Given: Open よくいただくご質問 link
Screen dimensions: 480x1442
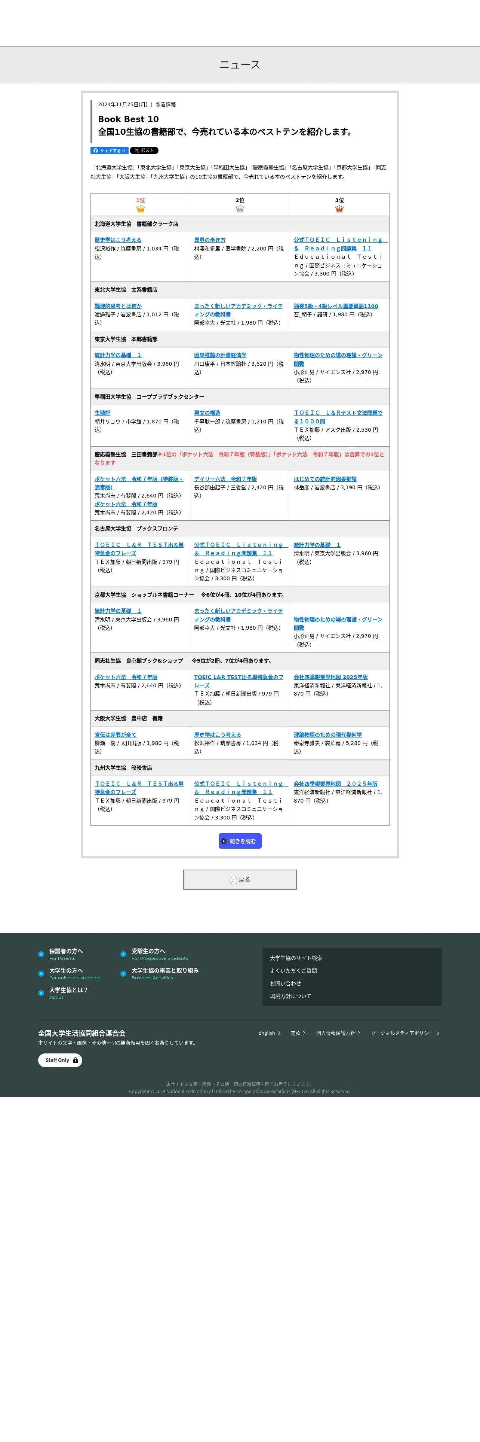Looking at the screenshot, I should pyautogui.click(x=293, y=971).
